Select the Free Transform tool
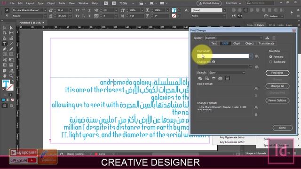 [11, 60]
